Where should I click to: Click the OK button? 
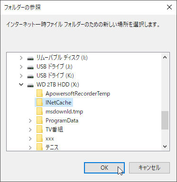[104, 168]
